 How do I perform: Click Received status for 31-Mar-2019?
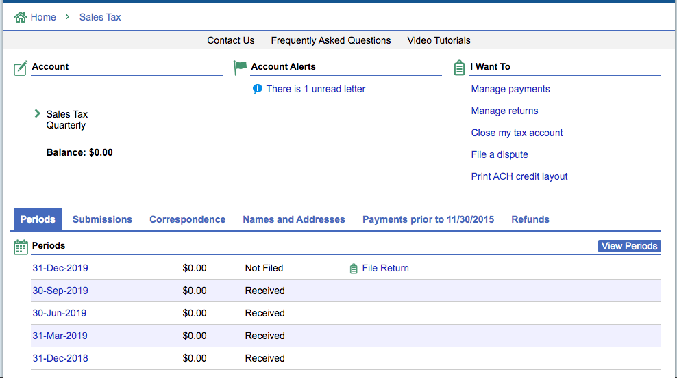265,336
